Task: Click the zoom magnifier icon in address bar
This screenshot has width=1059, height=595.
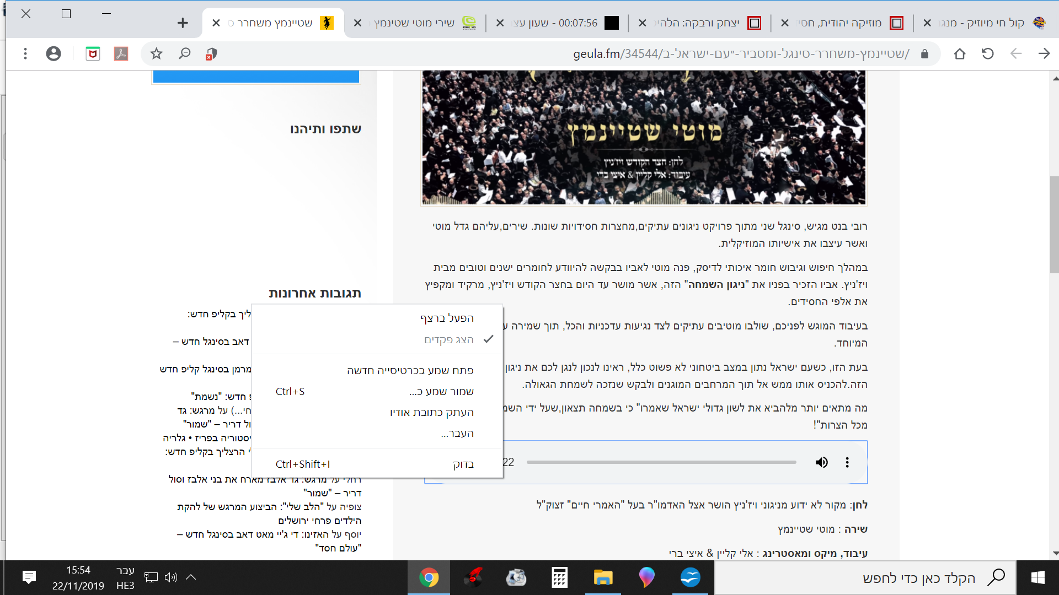Action: tap(184, 53)
